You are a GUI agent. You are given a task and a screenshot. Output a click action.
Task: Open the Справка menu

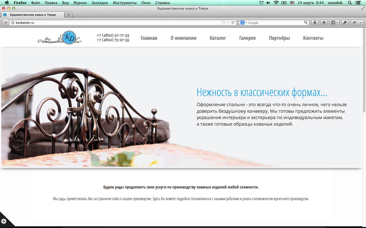click(162, 3)
